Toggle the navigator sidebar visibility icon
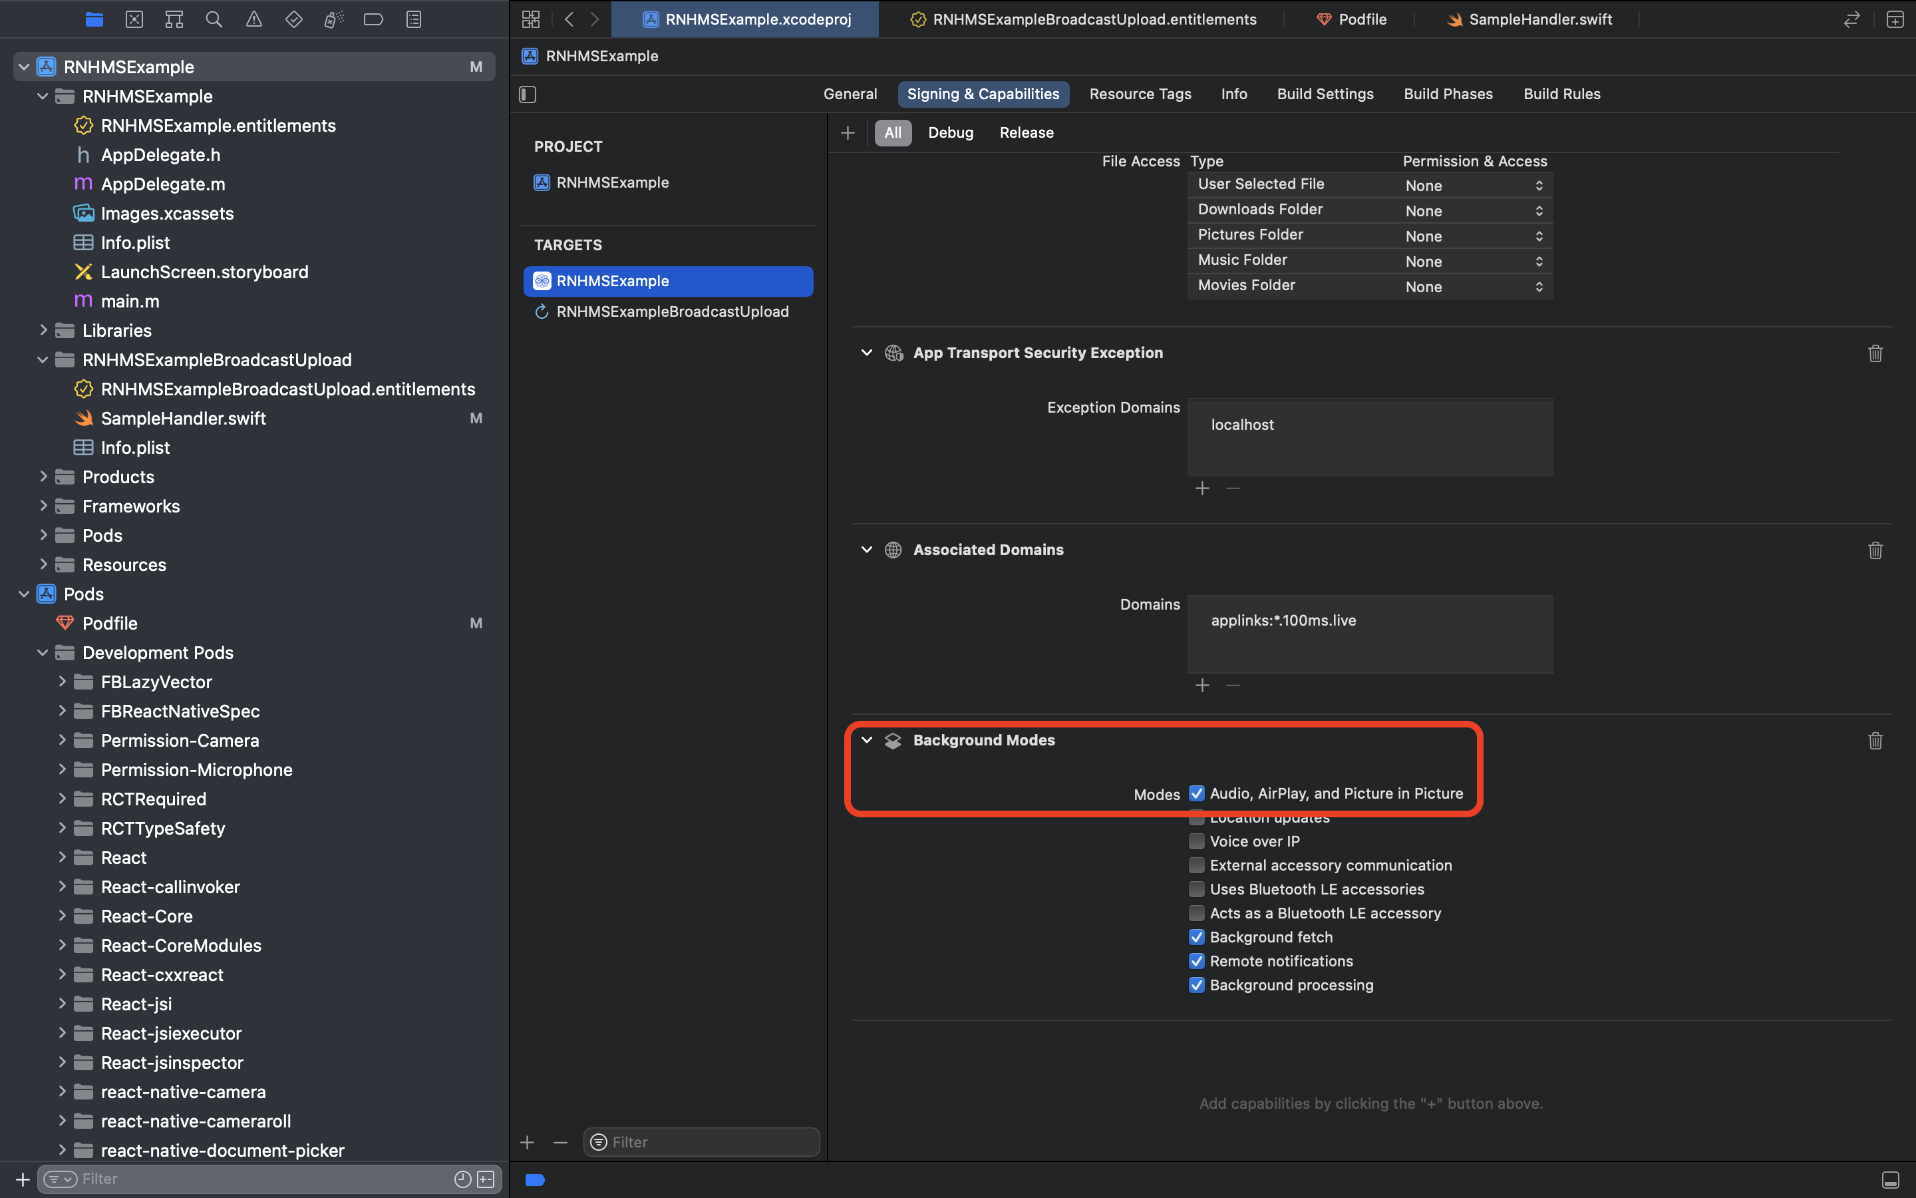This screenshot has width=1916, height=1198. tap(528, 93)
